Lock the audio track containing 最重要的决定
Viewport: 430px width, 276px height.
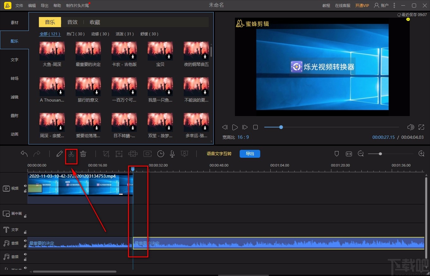coord(25,246)
